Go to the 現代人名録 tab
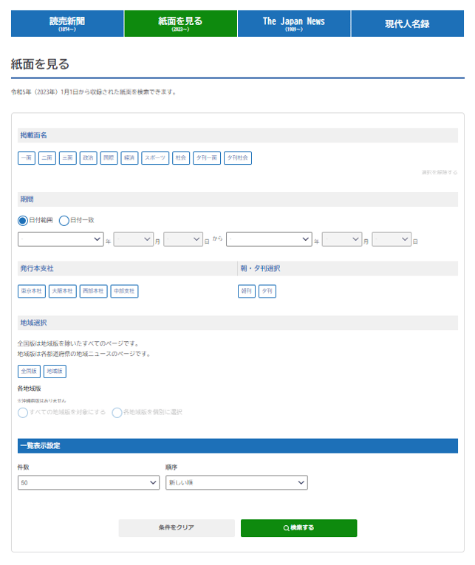This screenshot has height=565, width=475. click(407, 24)
